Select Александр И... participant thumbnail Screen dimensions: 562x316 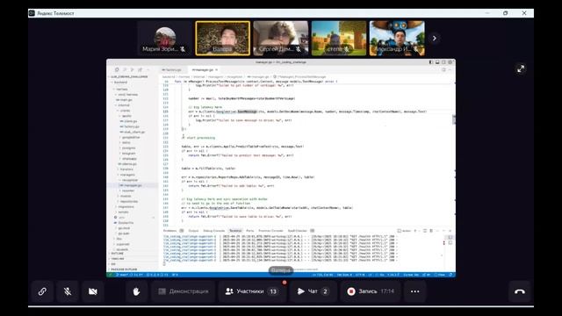[x=397, y=39]
